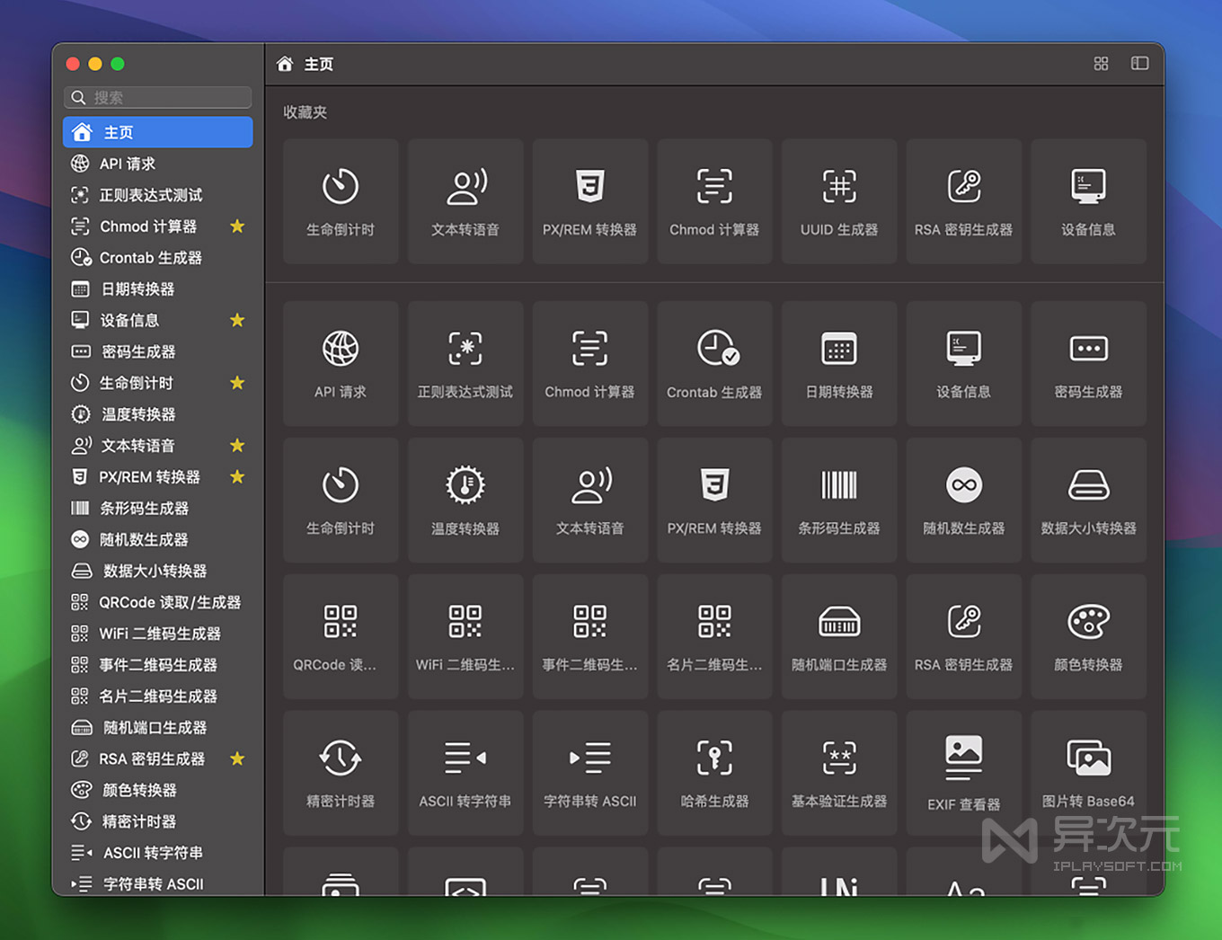Open the UUID 生成器 tool
The image size is (1222, 940).
point(839,201)
